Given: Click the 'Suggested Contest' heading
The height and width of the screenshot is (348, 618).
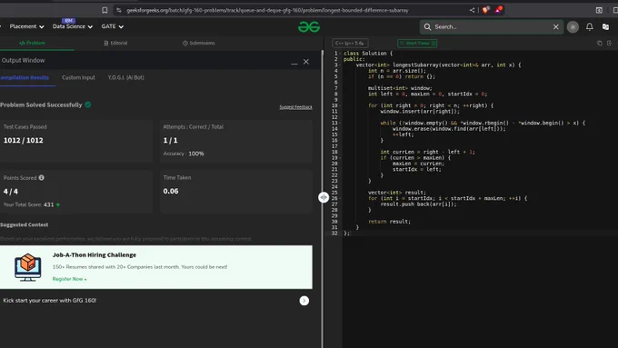Looking at the screenshot, I should [24, 224].
